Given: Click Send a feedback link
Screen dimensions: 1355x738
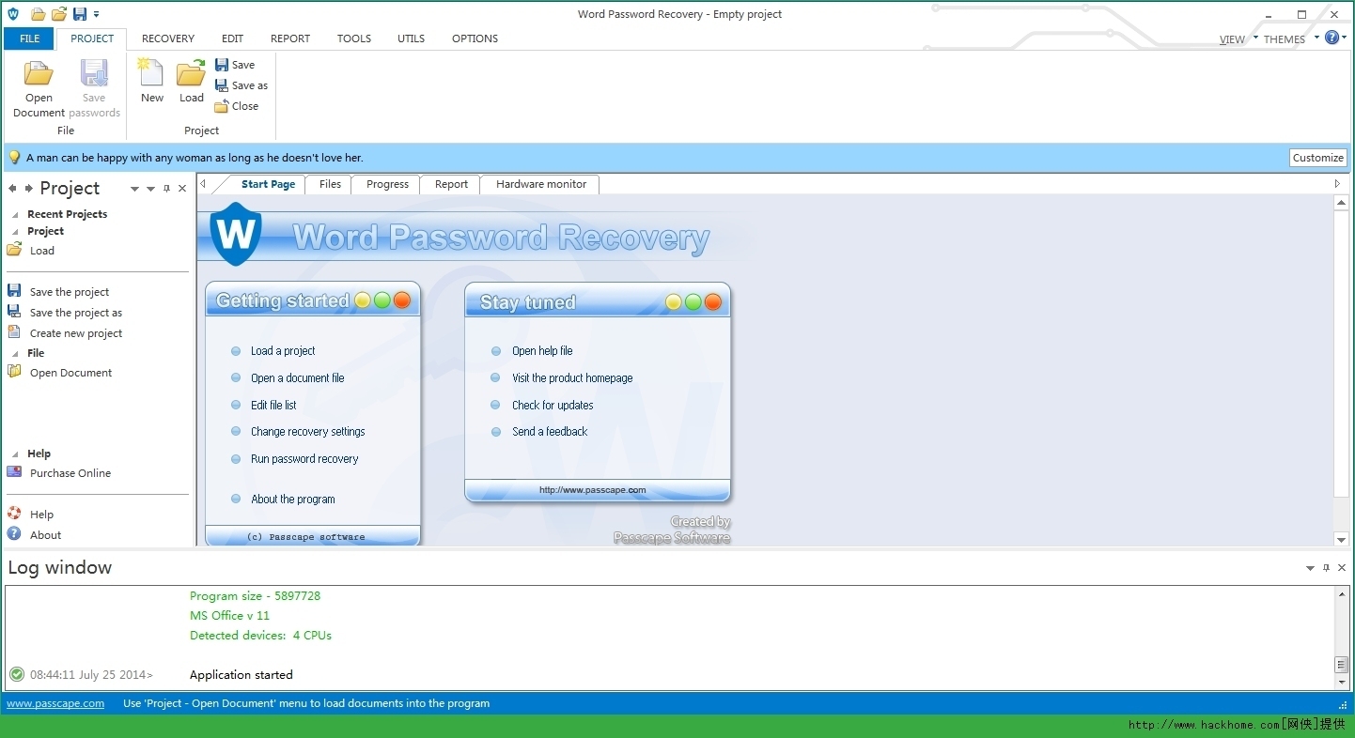Looking at the screenshot, I should tap(550, 432).
